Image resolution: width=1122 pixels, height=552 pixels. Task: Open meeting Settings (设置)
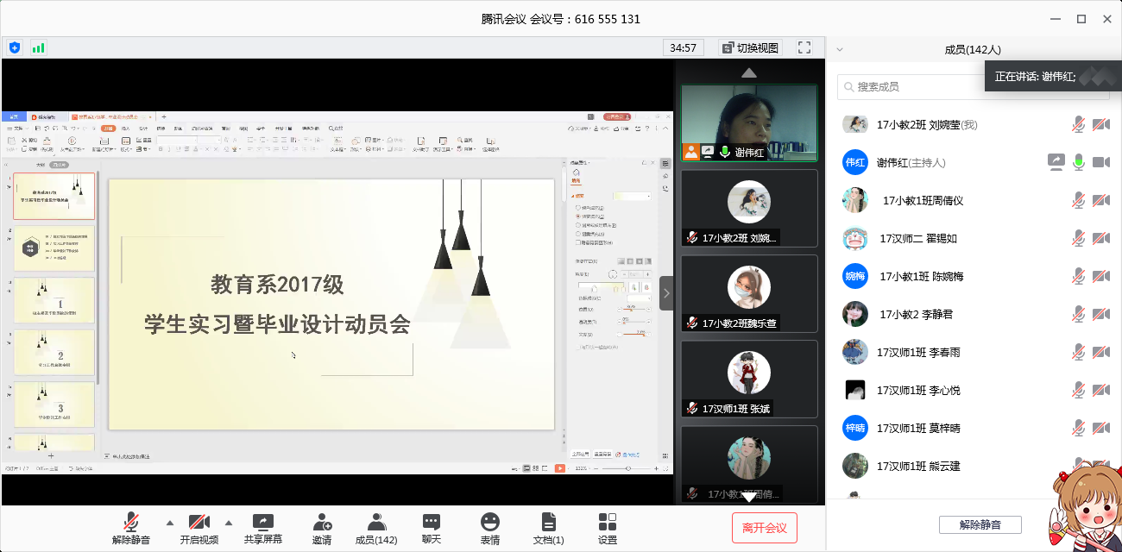(608, 529)
